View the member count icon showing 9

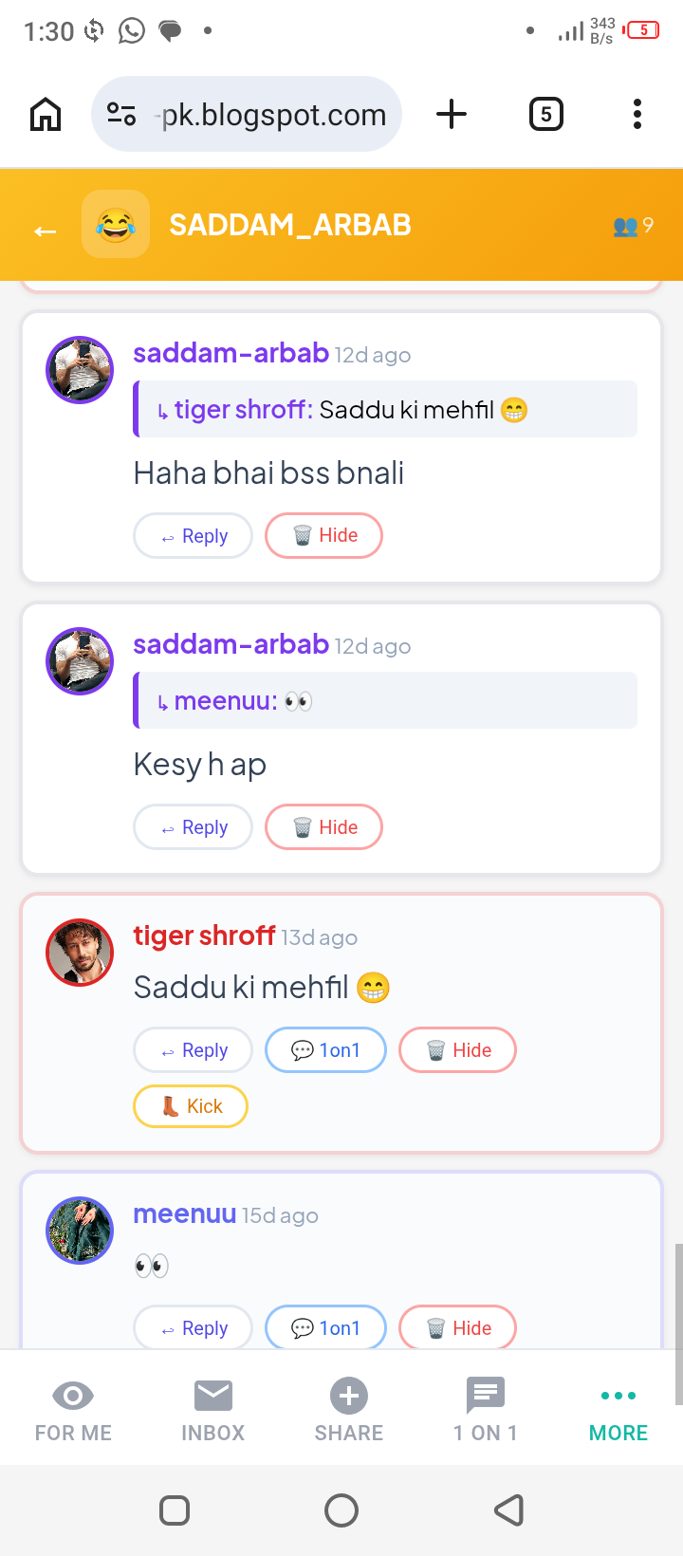coord(633,226)
